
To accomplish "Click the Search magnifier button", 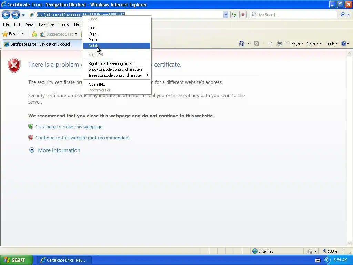I will pyautogui.click(x=342, y=14).
